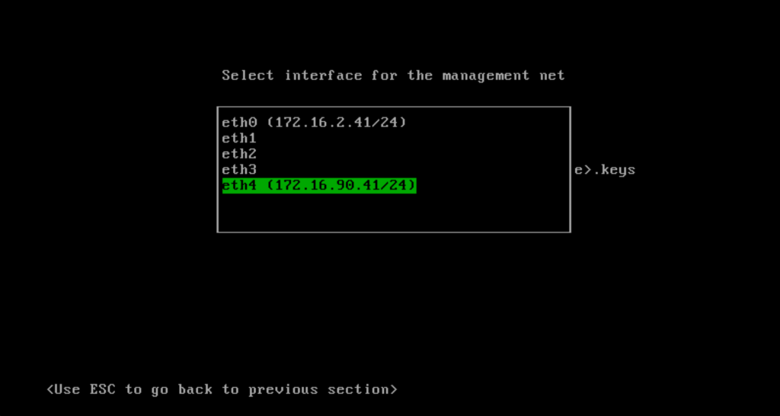Click the word 'management' in the heading

click(485, 75)
